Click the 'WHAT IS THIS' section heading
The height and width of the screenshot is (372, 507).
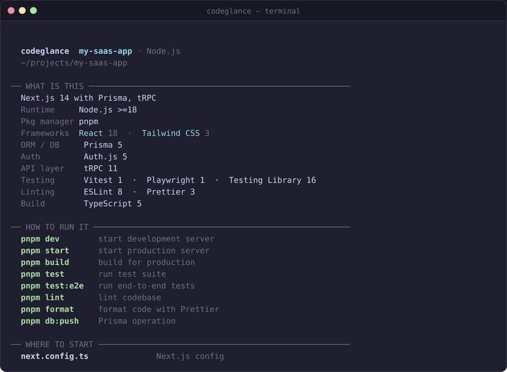pyautogui.click(x=55, y=86)
